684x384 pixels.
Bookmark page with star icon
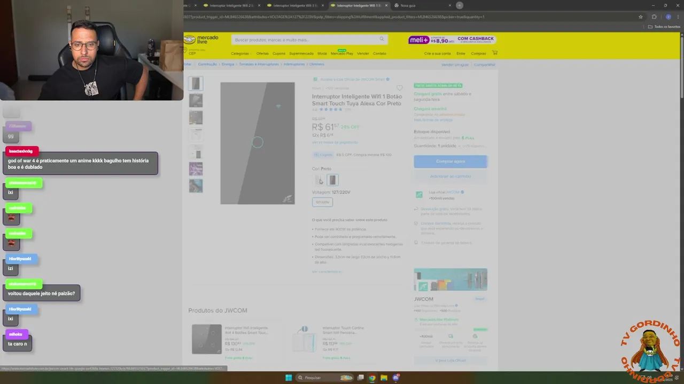click(x=641, y=17)
